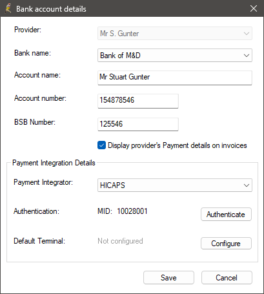Click the Authenticate button
This screenshot has width=264, height=294.
[226, 215]
